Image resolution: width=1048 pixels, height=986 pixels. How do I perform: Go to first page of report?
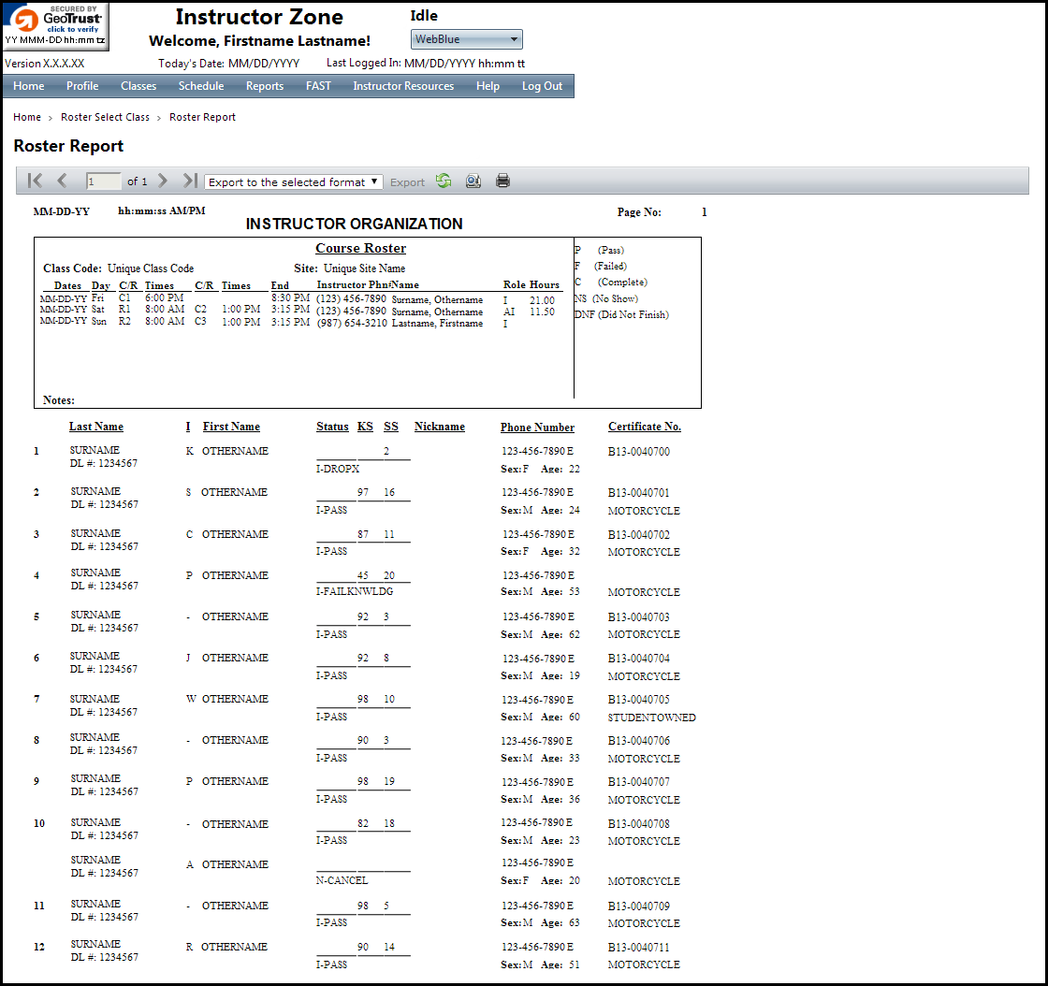(36, 181)
